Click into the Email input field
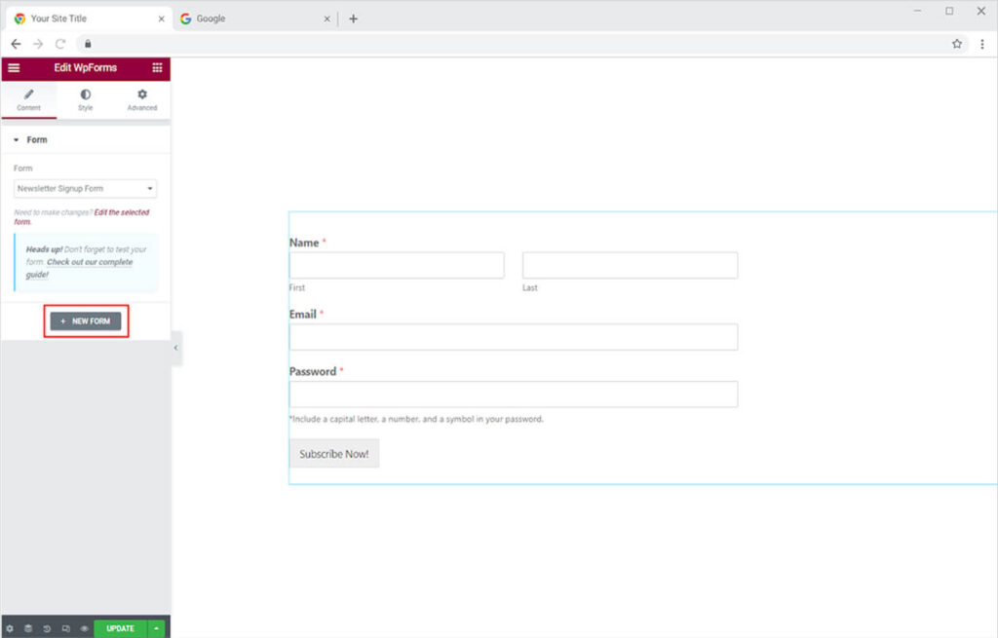 (513, 337)
